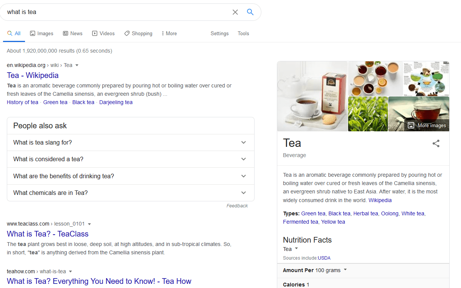Screen dimensions: 461x288
Task: Open the History of tea sitelink
Action: pos(22,102)
